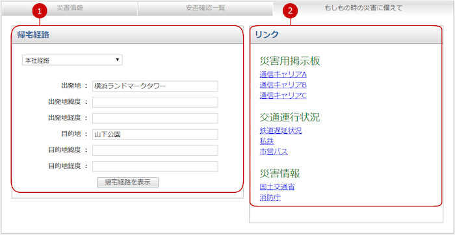Open the 通信キャリアB link
The height and width of the screenshot is (235, 455).
coord(283,85)
